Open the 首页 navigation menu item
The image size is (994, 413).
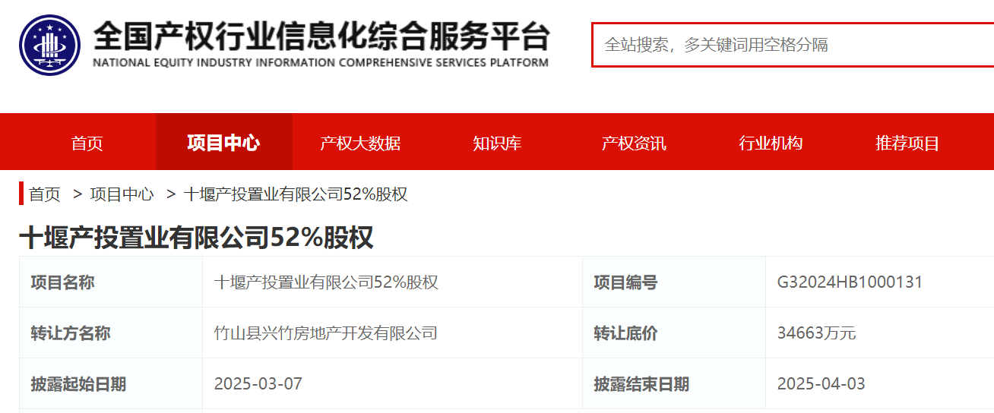pos(87,143)
